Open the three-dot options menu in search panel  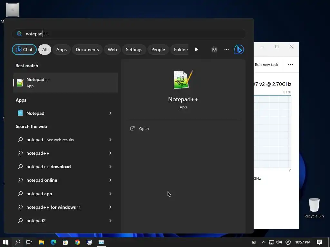[227, 50]
